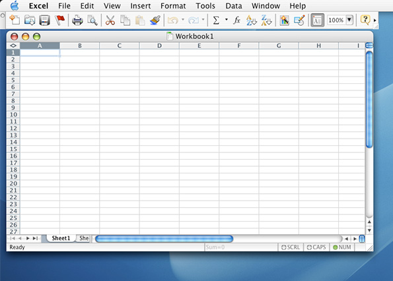Save workbook with floppy disk icon
The image size is (393, 281).
pos(45,20)
